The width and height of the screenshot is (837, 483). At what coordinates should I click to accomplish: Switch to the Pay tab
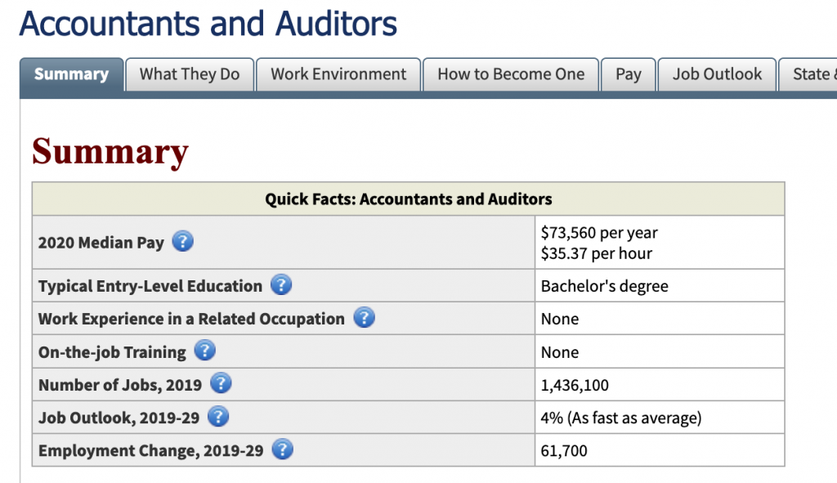coord(628,74)
